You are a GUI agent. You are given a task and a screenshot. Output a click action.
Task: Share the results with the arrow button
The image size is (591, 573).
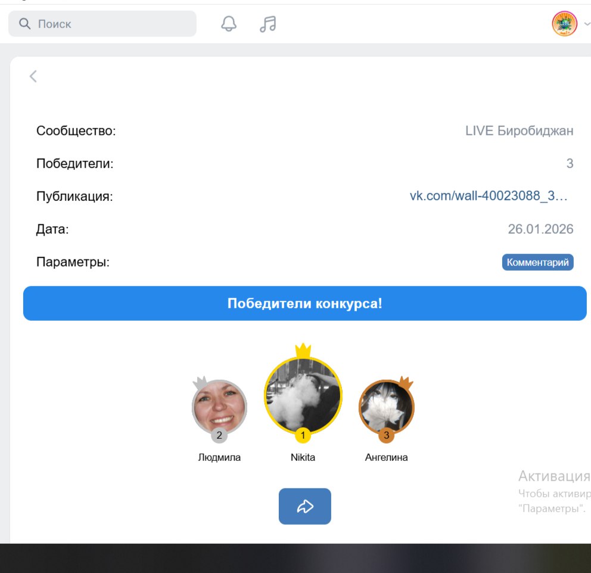click(304, 506)
